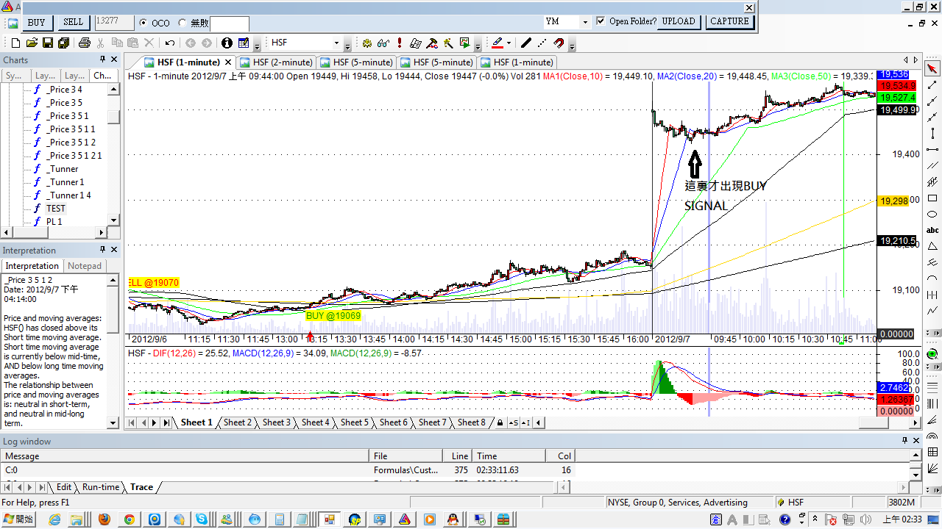Click the UPLOAD button

point(678,21)
